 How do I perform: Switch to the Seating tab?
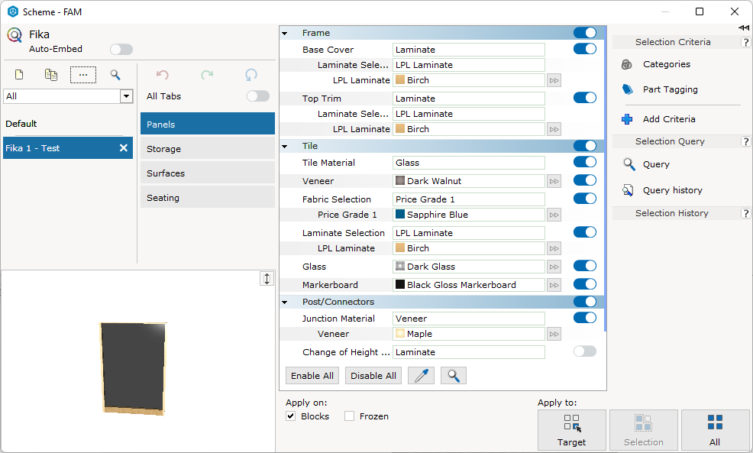208,198
